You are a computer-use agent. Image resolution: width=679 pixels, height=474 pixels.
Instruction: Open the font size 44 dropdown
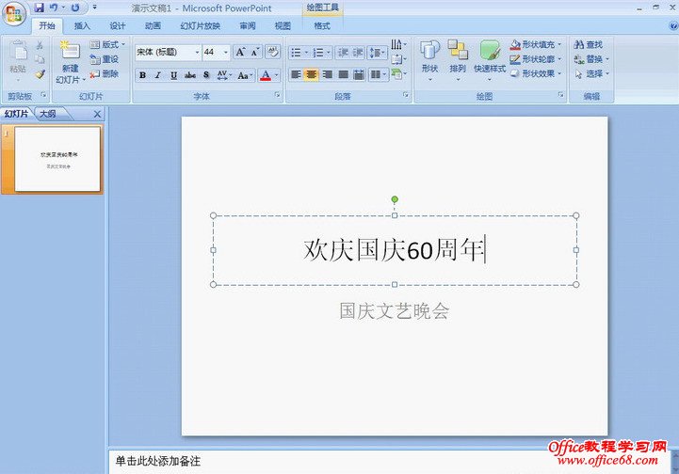click(226, 53)
